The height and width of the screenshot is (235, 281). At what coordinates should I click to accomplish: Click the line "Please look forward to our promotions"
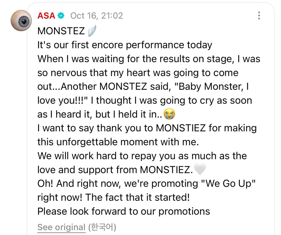[124, 211]
